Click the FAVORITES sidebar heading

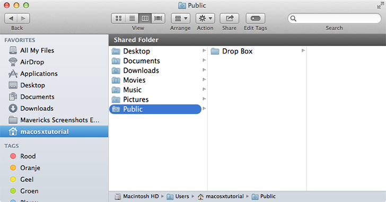[x=20, y=40]
